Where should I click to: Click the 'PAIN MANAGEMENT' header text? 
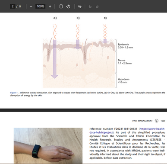[142, 121]
